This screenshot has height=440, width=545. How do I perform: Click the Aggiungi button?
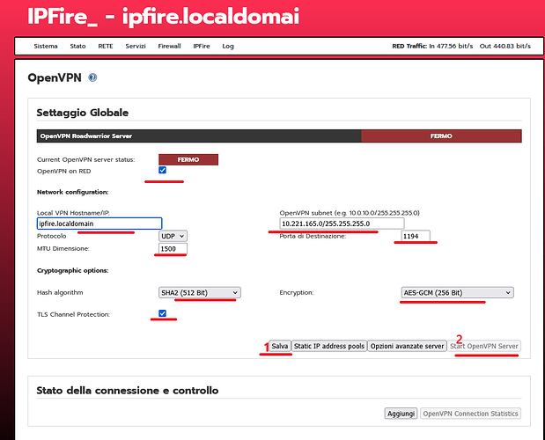coord(401,414)
